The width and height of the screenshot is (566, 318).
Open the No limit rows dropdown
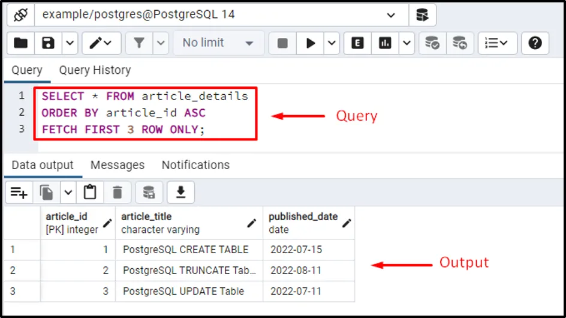(x=218, y=43)
